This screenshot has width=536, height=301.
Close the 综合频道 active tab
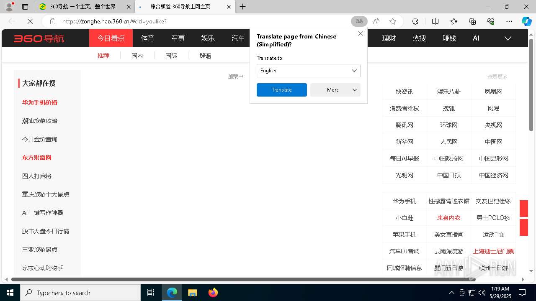point(228,7)
